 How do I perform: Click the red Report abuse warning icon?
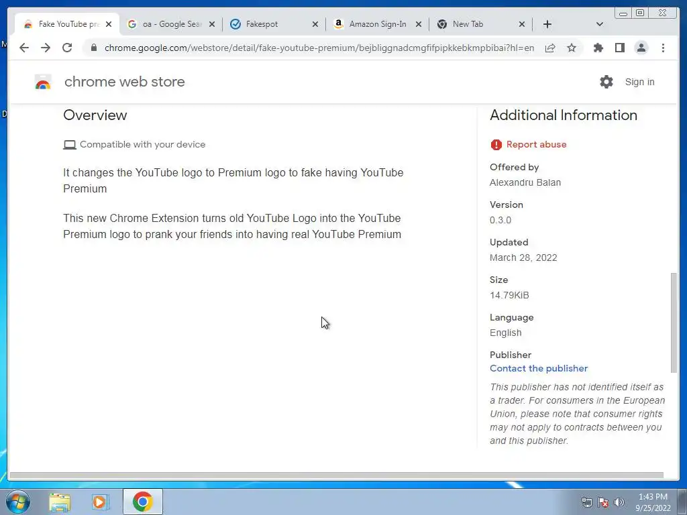pos(496,145)
